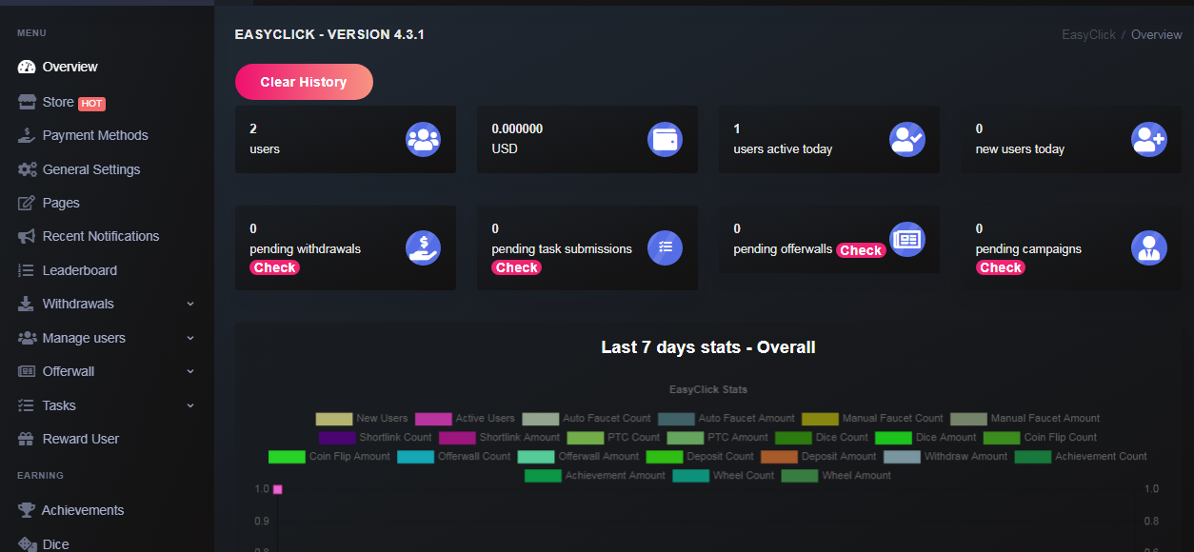The width and height of the screenshot is (1194, 552).
Task: Click the user-check icon on active today card
Action: pyautogui.click(x=906, y=139)
